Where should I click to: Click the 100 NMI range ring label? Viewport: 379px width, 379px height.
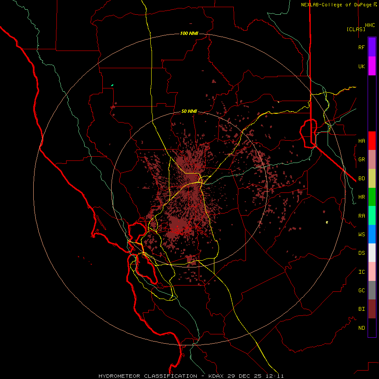(x=189, y=33)
